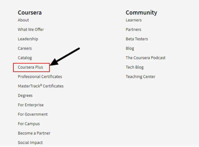Click the What We Offer link

(x=31, y=29)
